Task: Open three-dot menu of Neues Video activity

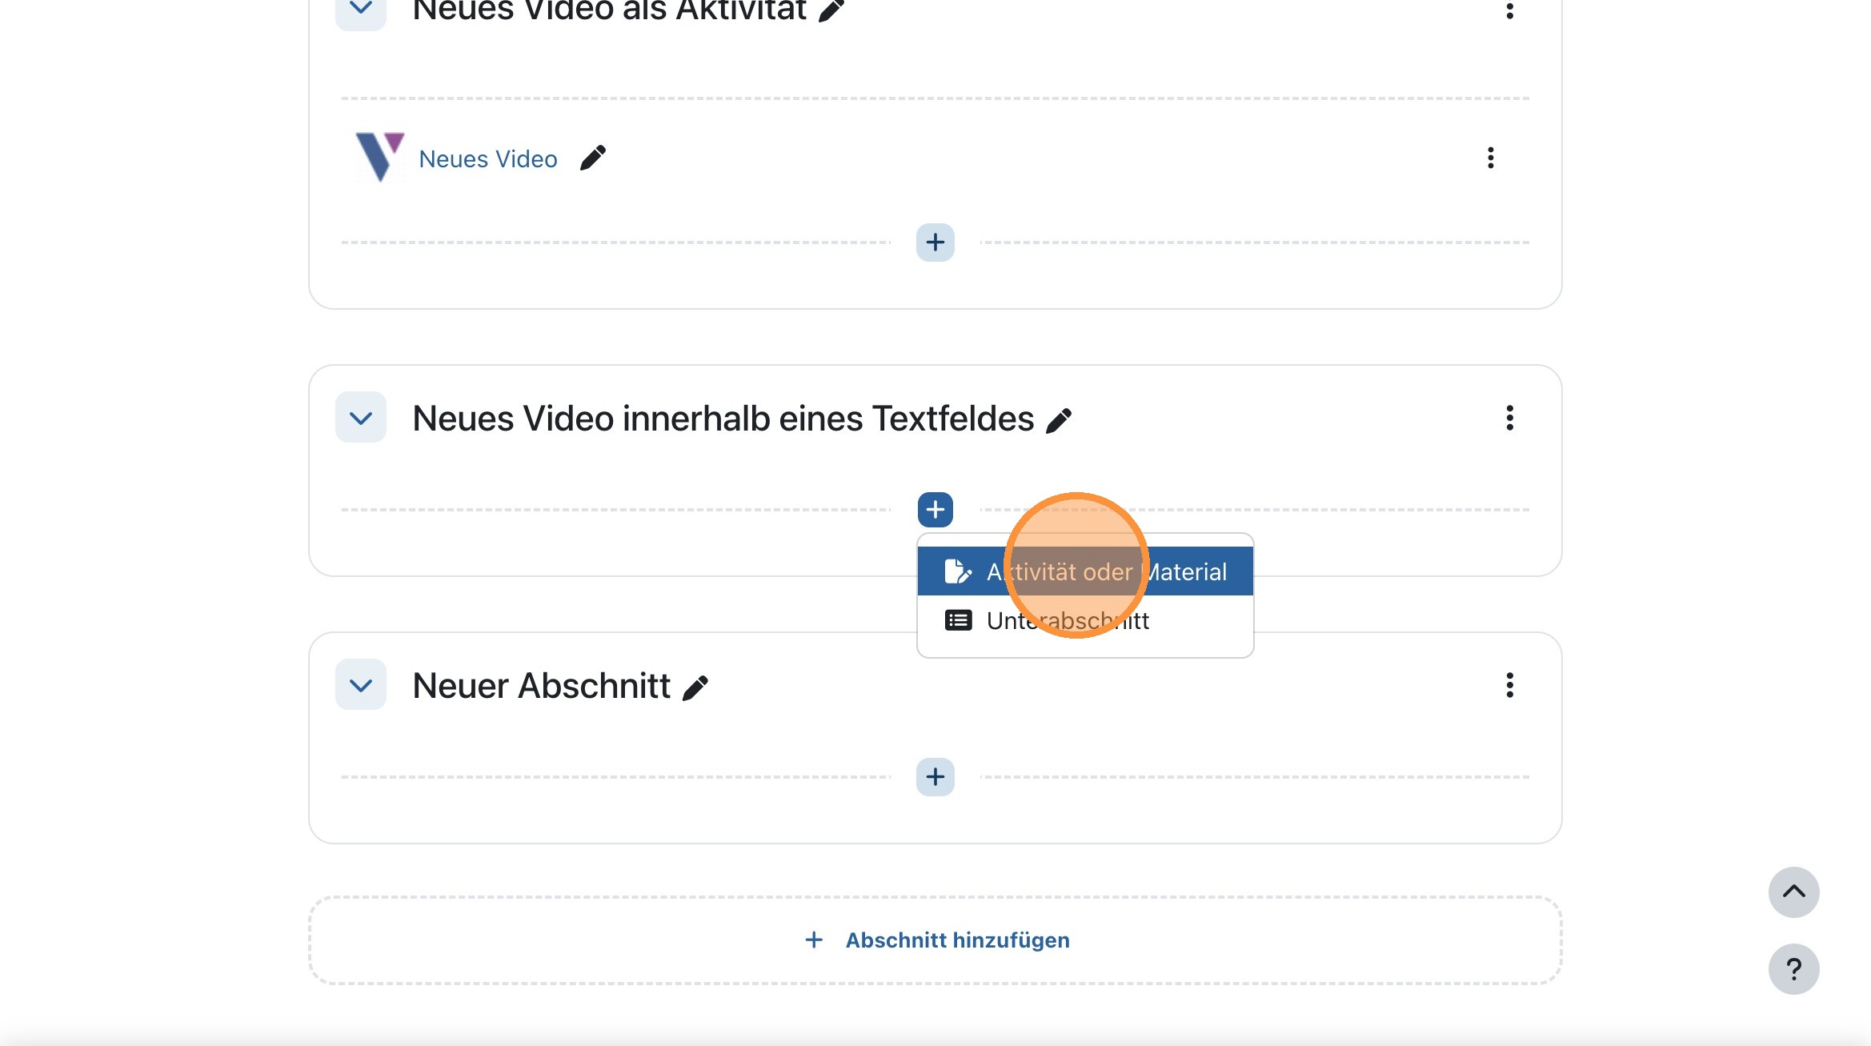Action: click(x=1490, y=158)
